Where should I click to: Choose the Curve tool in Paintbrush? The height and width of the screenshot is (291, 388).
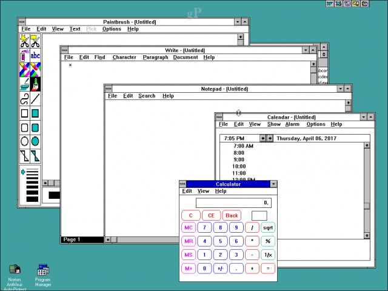tap(25, 99)
